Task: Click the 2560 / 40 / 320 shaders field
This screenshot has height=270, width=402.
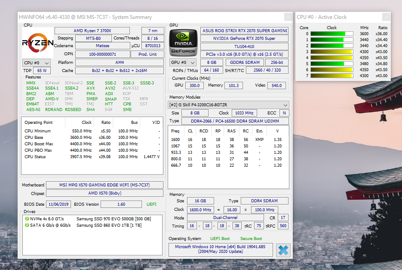Action: pos(267,70)
